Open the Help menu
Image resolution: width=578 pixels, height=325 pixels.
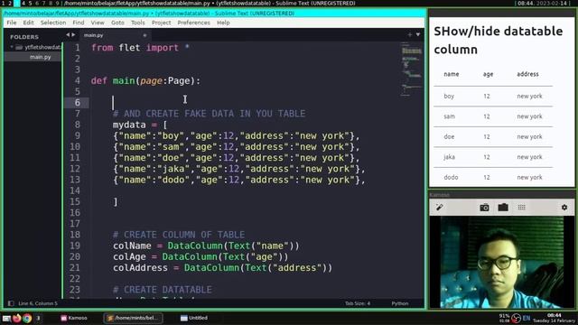[x=223, y=23]
